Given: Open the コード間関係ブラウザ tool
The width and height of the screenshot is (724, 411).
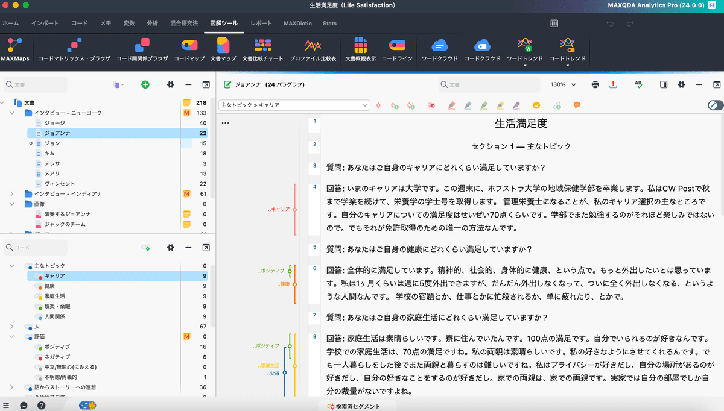Looking at the screenshot, I should click(x=142, y=49).
